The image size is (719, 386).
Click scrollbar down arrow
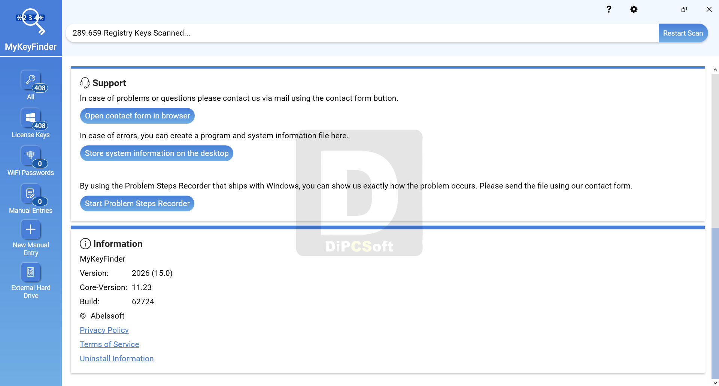tap(715, 383)
